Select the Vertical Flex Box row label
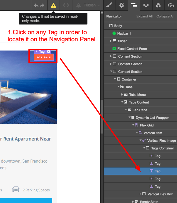 [160, 194]
